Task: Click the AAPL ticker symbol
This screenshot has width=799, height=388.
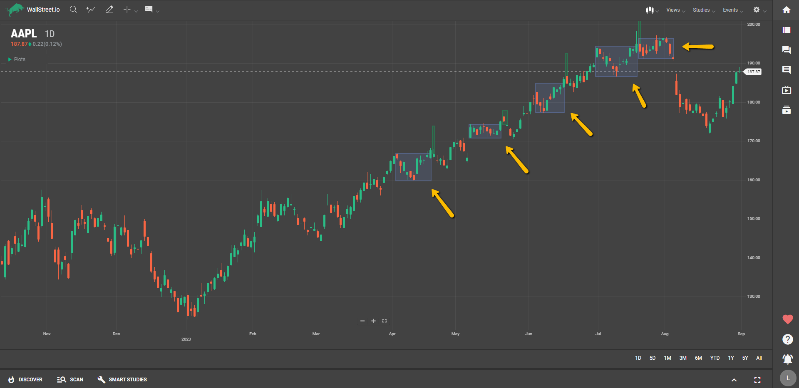Action: (x=24, y=33)
